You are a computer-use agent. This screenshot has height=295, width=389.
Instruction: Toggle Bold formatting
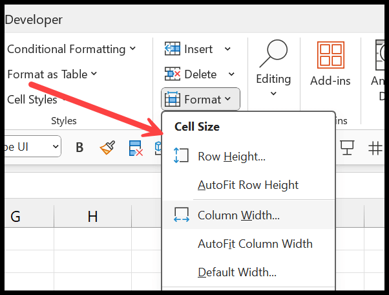pyautogui.click(x=79, y=147)
